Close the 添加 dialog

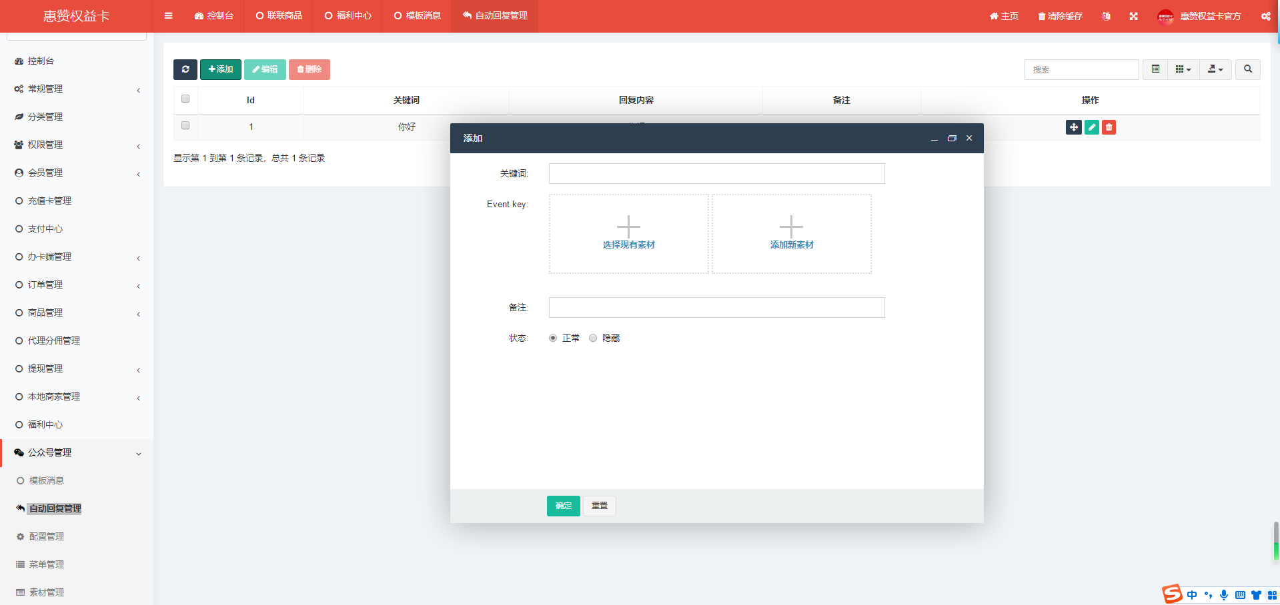point(969,138)
